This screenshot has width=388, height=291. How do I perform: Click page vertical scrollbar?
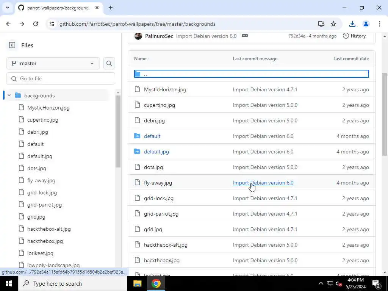pyautogui.click(x=385, y=114)
